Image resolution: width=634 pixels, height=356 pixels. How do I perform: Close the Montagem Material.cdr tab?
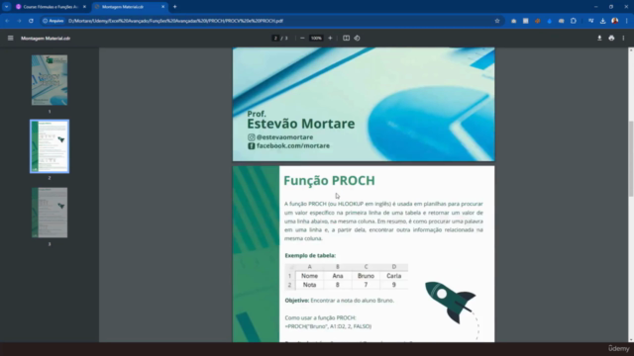click(x=162, y=7)
